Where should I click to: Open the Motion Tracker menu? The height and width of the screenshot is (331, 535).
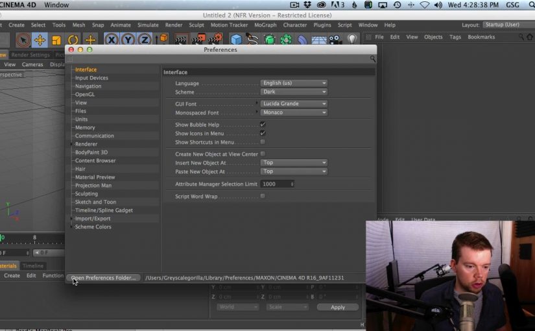(x=229, y=25)
